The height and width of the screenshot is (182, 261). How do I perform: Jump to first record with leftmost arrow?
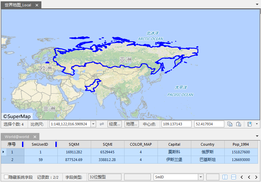pyautogui.click(x=242, y=177)
